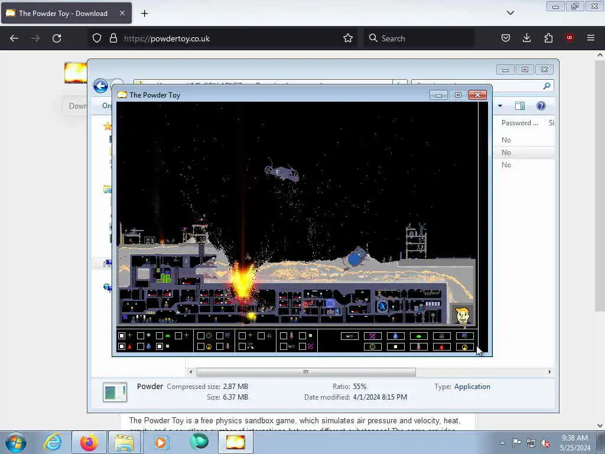Open the Windows Start menu
Screen dimensions: 605x454
[16, 442]
